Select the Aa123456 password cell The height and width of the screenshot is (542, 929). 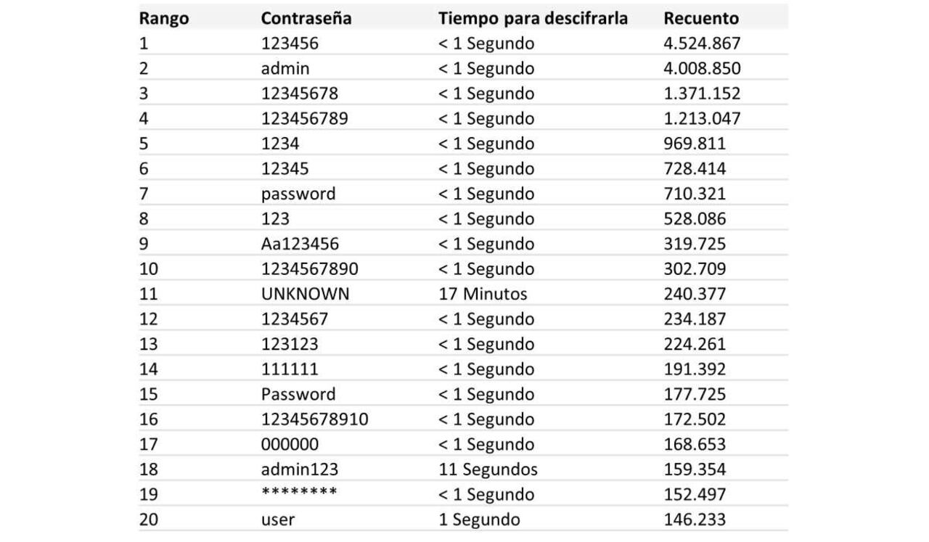coord(300,244)
